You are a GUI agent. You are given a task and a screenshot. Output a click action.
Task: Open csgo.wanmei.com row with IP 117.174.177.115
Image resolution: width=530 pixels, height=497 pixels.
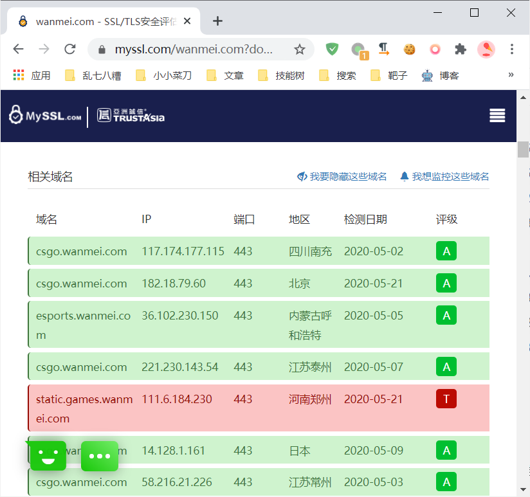pos(259,251)
